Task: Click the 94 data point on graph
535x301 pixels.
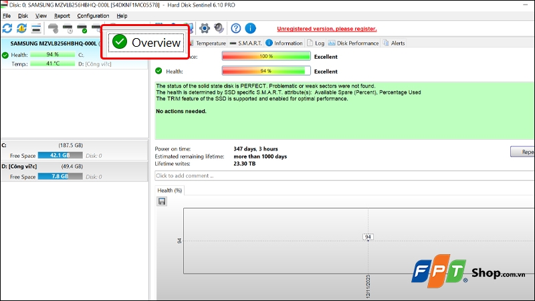Action: click(x=368, y=237)
